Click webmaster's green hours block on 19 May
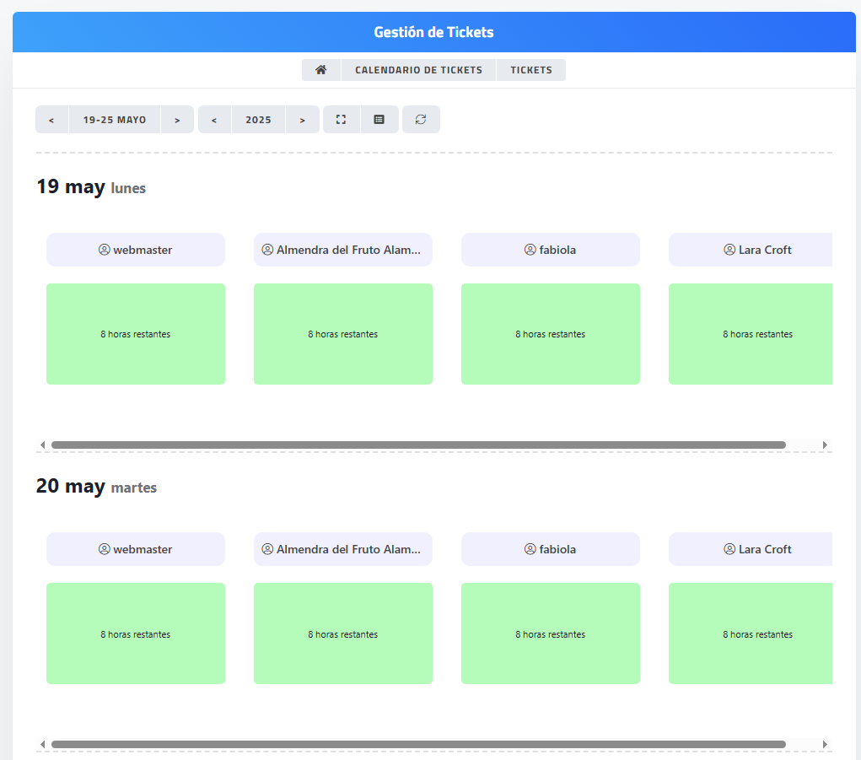The height and width of the screenshot is (760, 861). [136, 334]
